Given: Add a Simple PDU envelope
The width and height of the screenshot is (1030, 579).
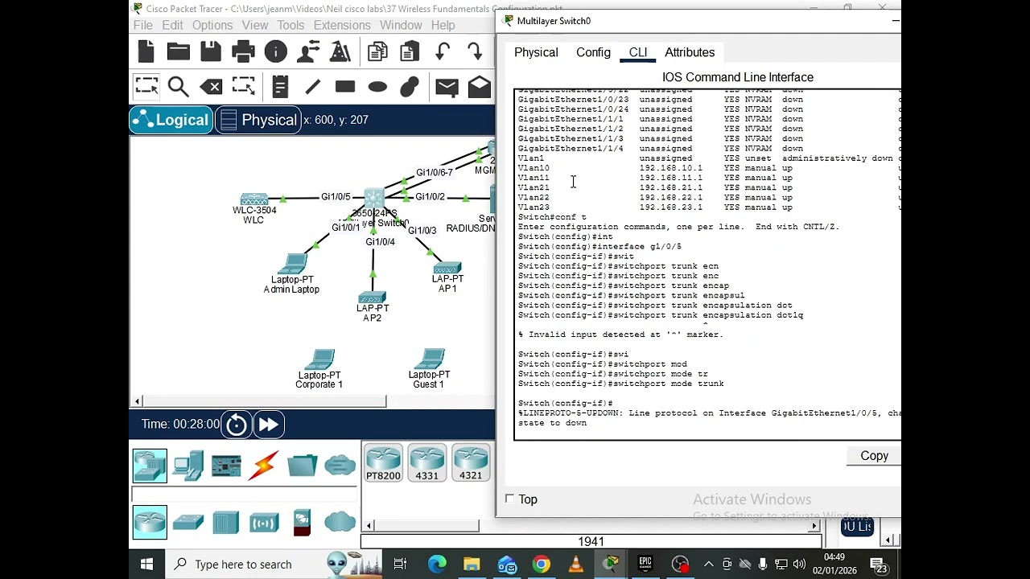Looking at the screenshot, I should (x=447, y=86).
